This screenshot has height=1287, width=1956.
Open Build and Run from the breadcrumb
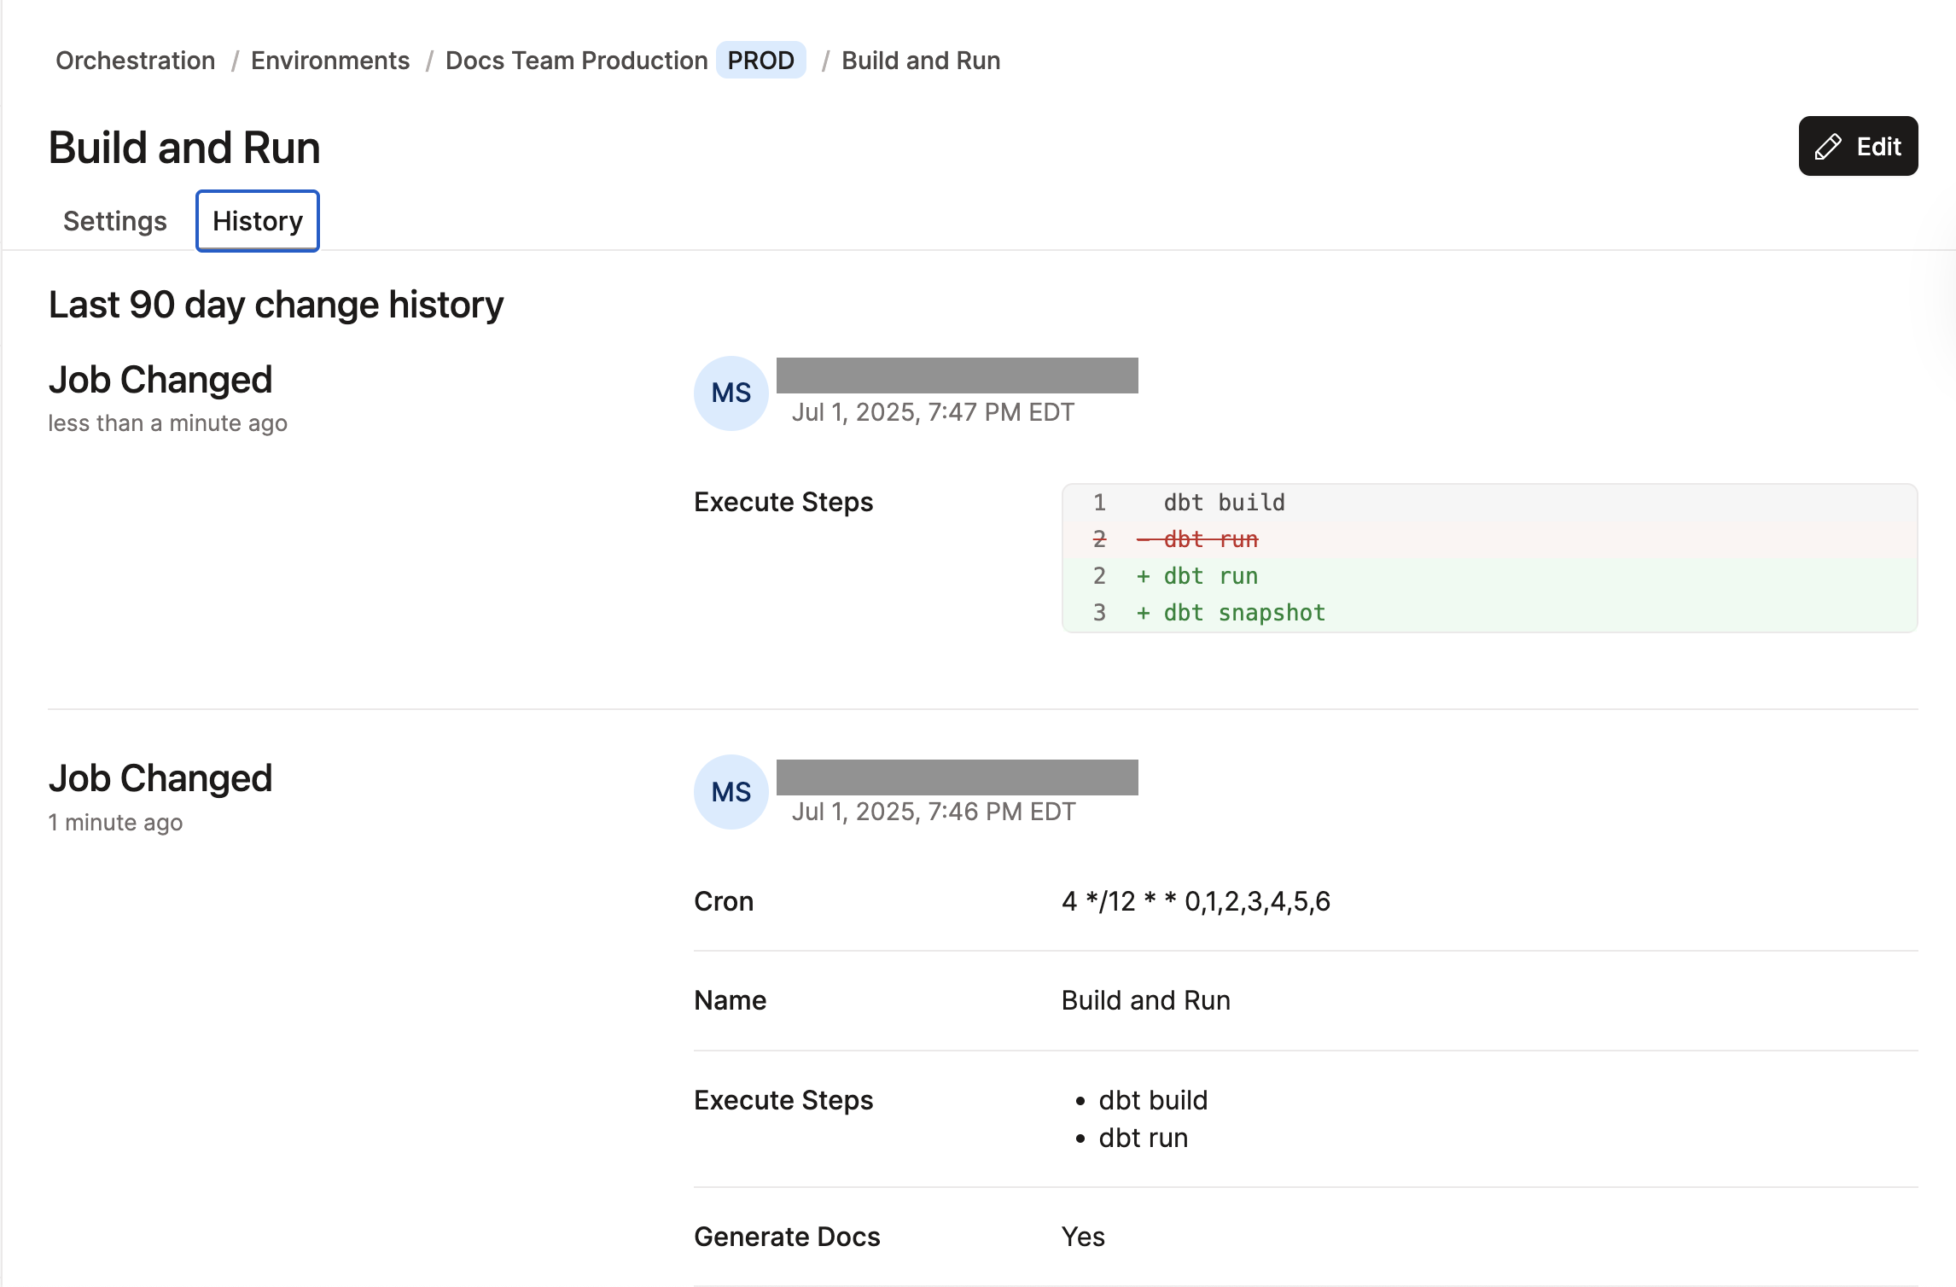pos(920,60)
